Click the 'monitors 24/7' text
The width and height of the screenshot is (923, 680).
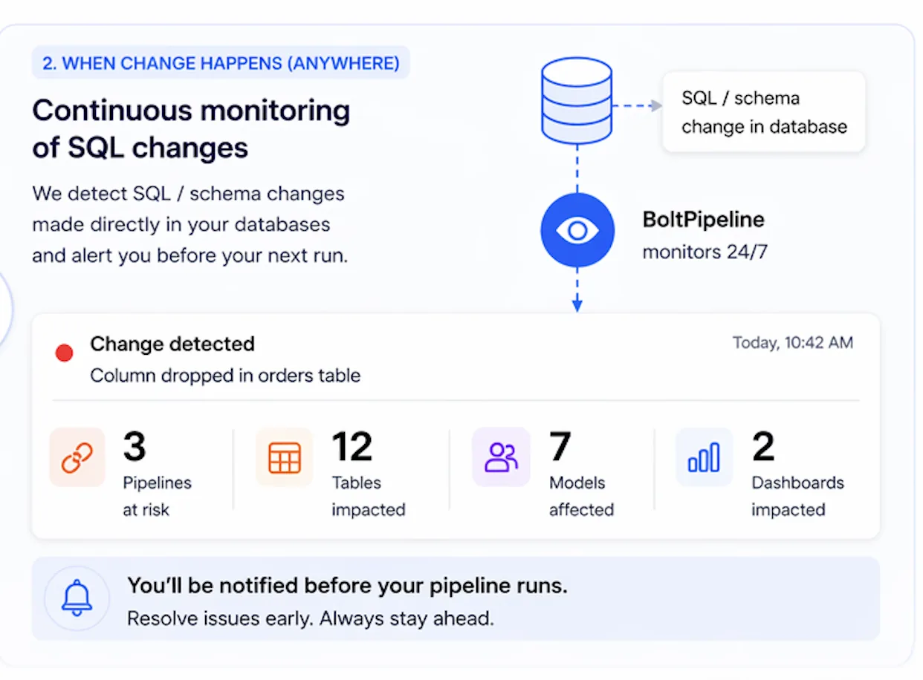pyautogui.click(x=705, y=252)
